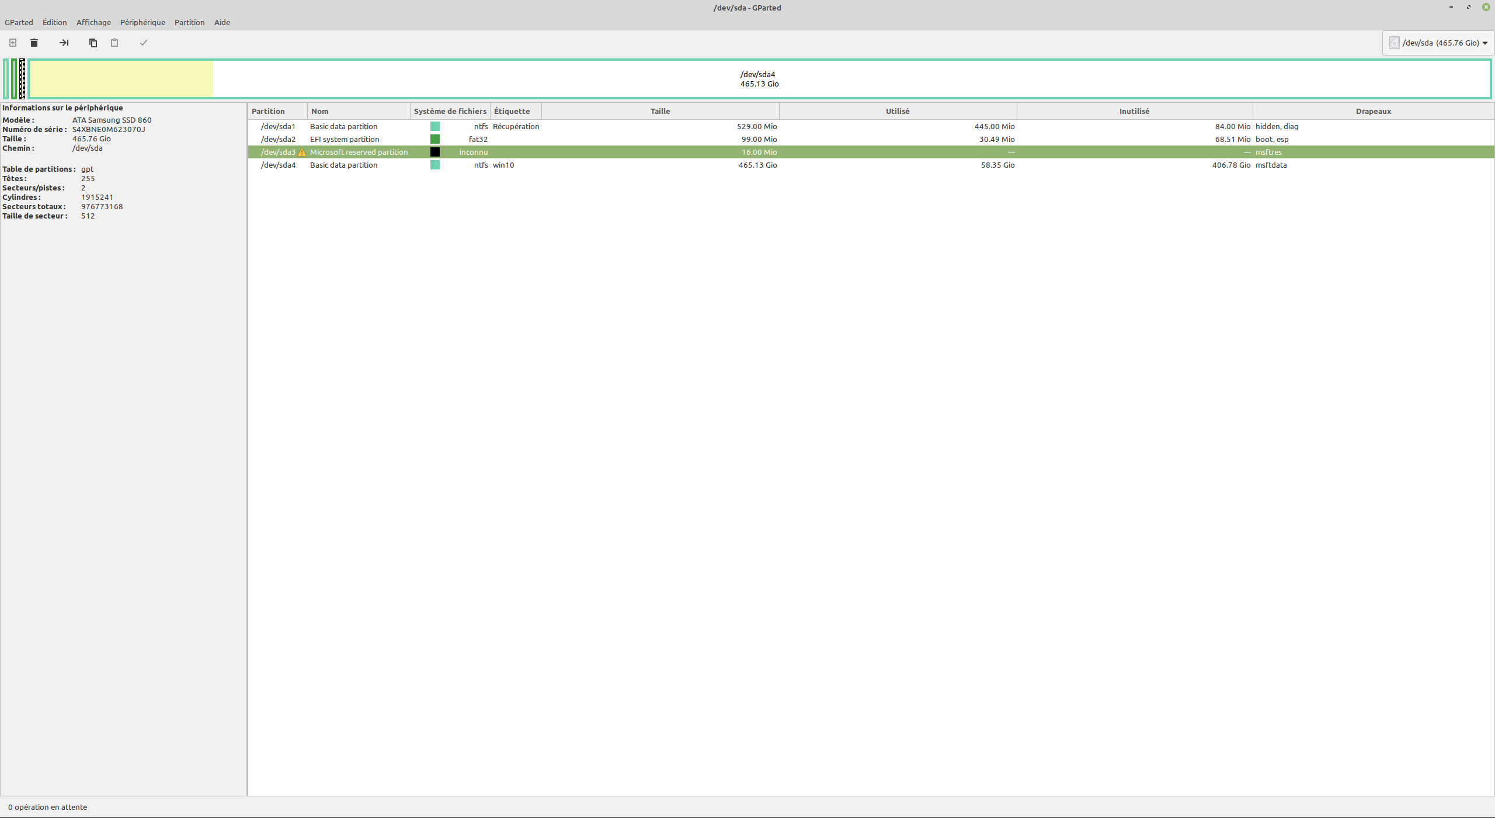Click the delete partition trash icon
The height and width of the screenshot is (818, 1495).
click(34, 43)
